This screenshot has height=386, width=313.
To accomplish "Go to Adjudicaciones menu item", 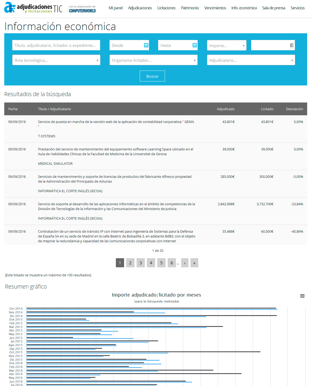I will [x=140, y=8].
